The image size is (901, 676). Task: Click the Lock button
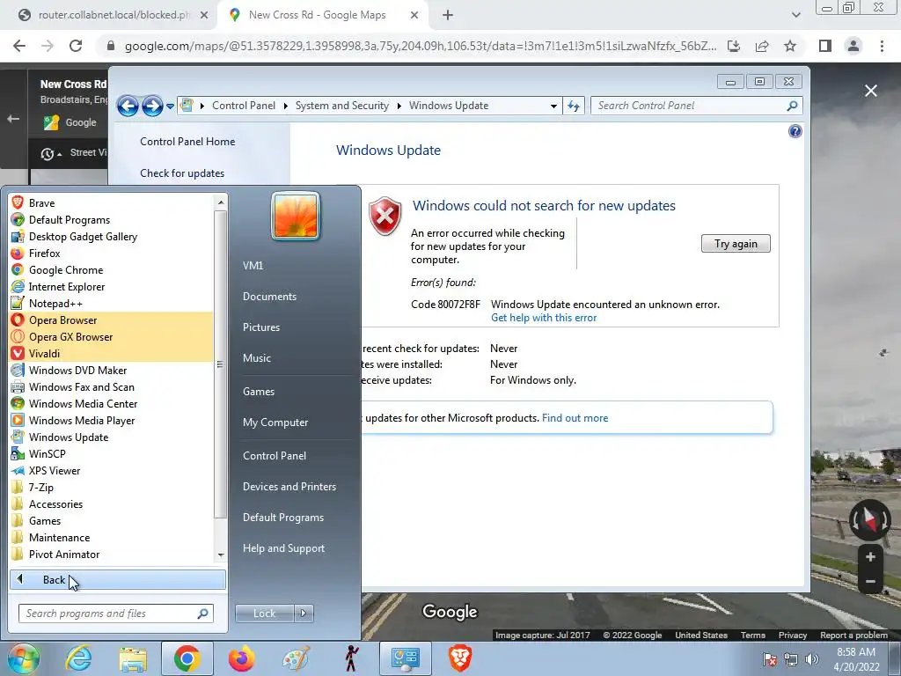(264, 614)
